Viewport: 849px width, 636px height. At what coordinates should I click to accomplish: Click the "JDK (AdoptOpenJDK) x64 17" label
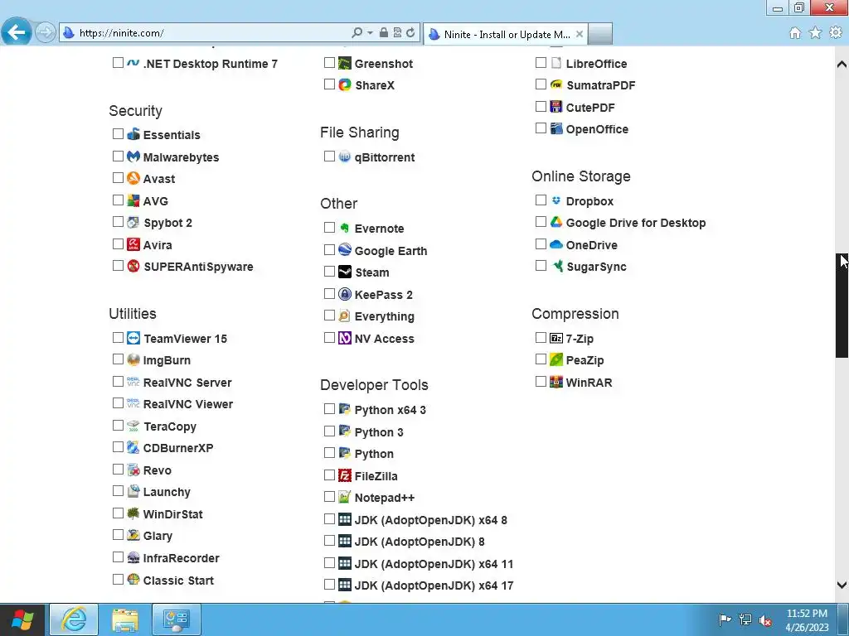pos(434,585)
